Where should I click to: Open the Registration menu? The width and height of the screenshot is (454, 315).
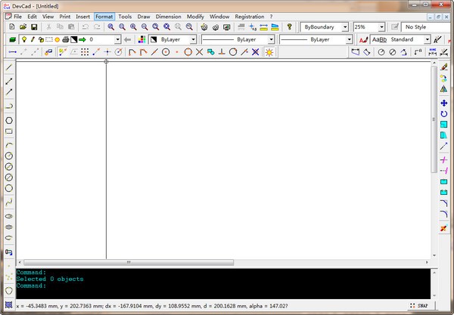tap(250, 16)
